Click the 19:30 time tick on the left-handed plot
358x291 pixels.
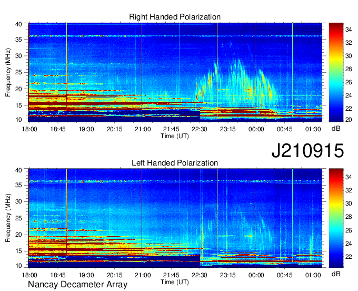86,275
